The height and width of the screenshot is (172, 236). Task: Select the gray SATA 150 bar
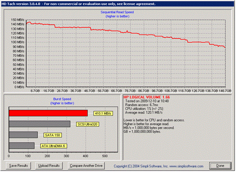[23, 135]
